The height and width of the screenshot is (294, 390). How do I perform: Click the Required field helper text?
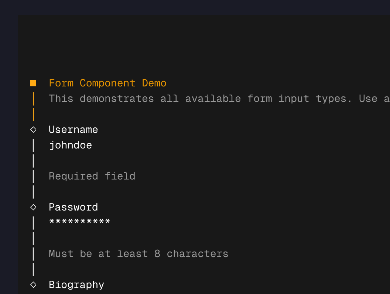tap(92, 176)
